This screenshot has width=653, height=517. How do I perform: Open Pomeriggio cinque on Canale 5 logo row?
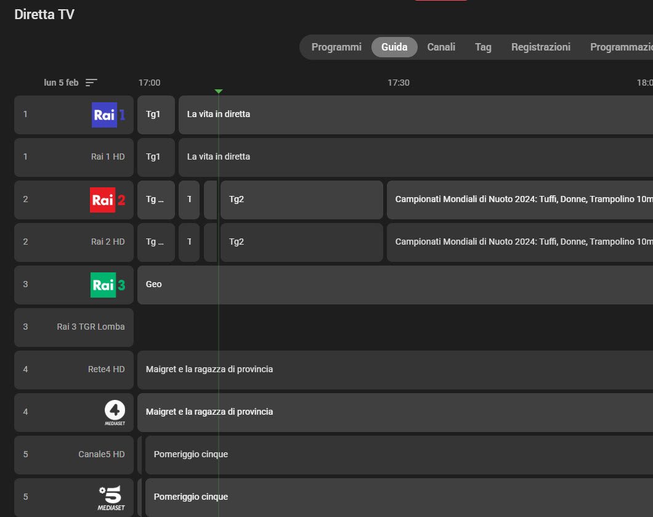click(x=399, y=497)
